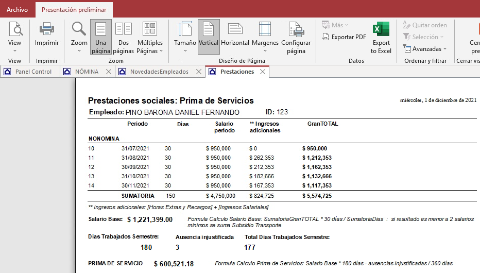This screenshot has height=273, width=480.
Task: Click the Tamaño page size icon
Action: (185, 29)
